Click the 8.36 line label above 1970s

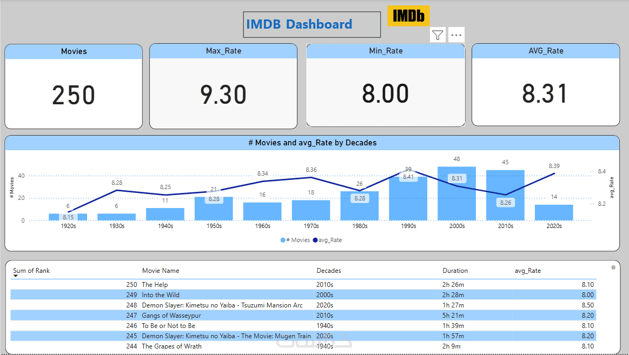tap(311, 170)
